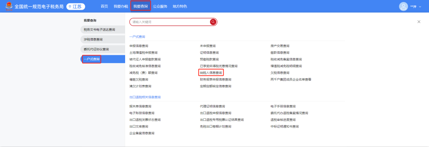Viewport: 429px width, 147px height.
Task: Open 出口文库查询 link
Action: [139, 126]
